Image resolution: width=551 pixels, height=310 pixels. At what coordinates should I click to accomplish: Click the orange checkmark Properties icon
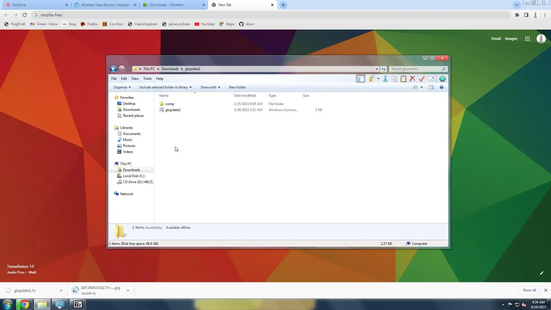pyautogui.click(x=422, y=79)
